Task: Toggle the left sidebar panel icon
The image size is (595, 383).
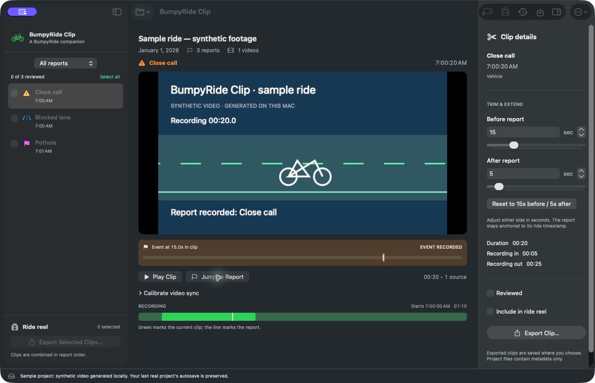Action: tap(117, 12)
